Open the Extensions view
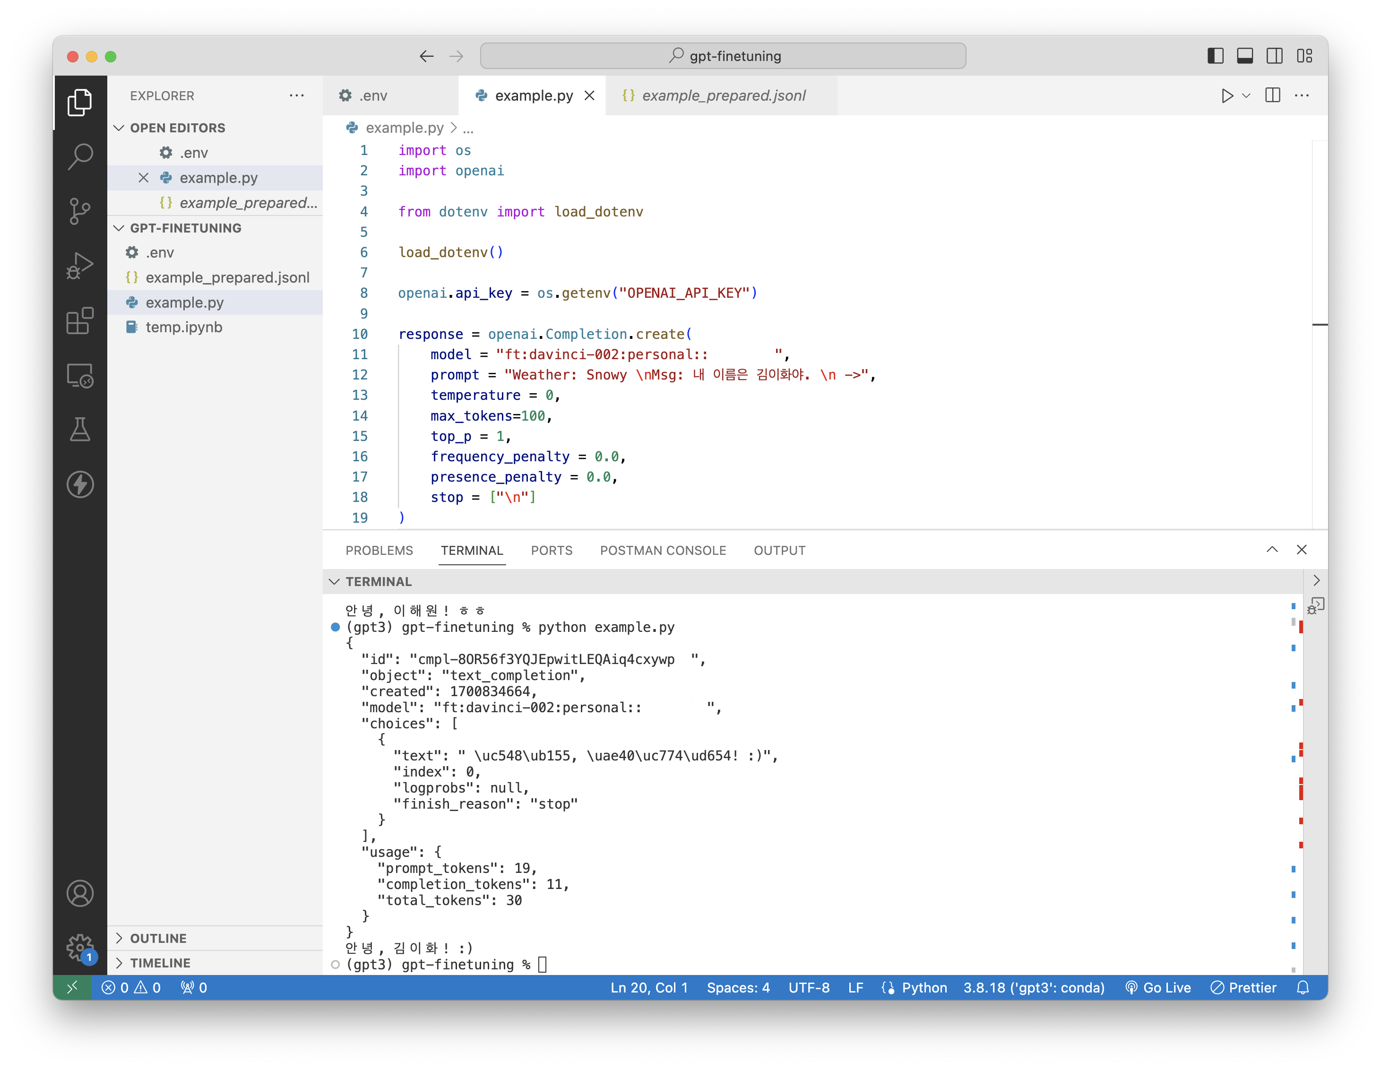 tap(80, 320)
